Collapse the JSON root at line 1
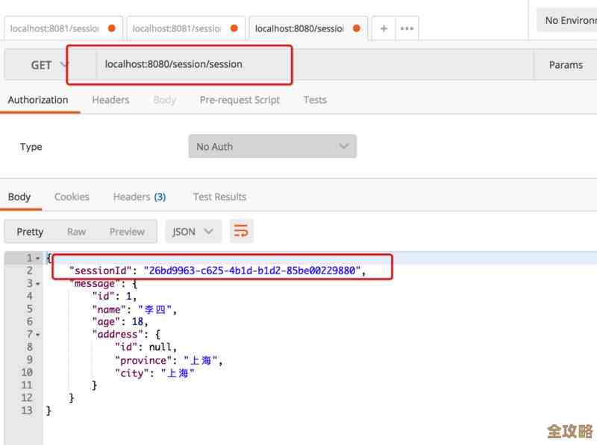This screenshot has height=445, width=597. click(38, 258)
